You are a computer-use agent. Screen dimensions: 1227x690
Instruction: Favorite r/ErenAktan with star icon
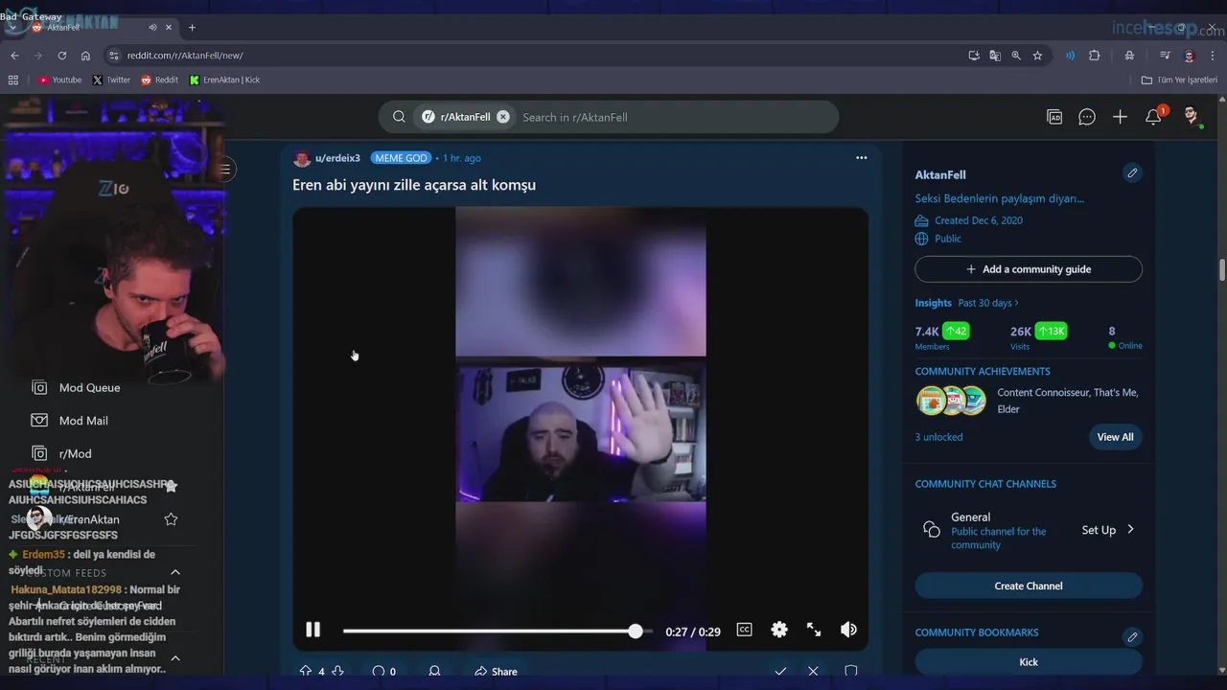pyautogui.click(x=171, y=519)
